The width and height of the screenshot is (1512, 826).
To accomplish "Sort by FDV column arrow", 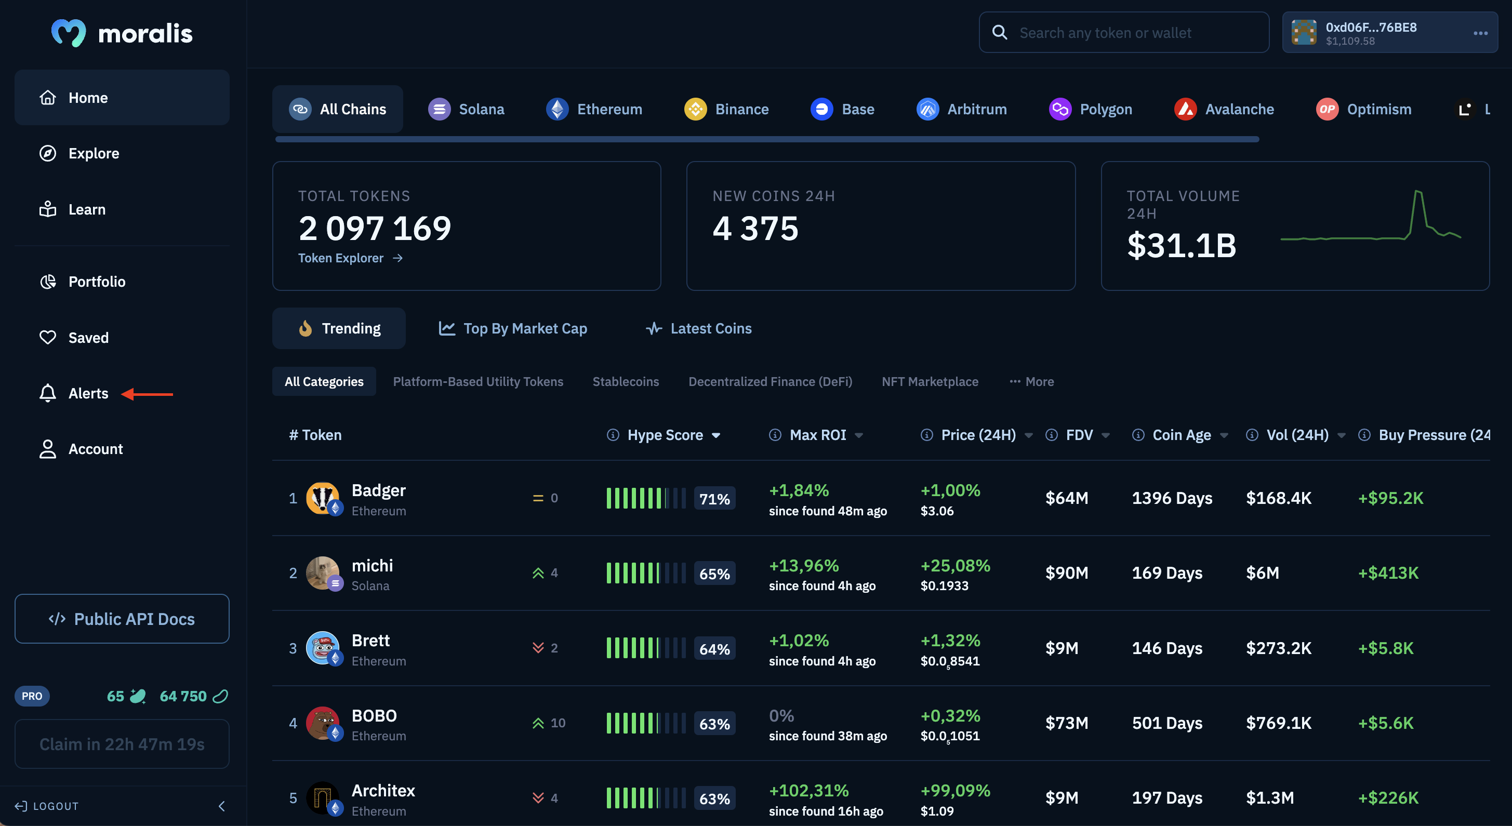I will (x=1106, y=435).
